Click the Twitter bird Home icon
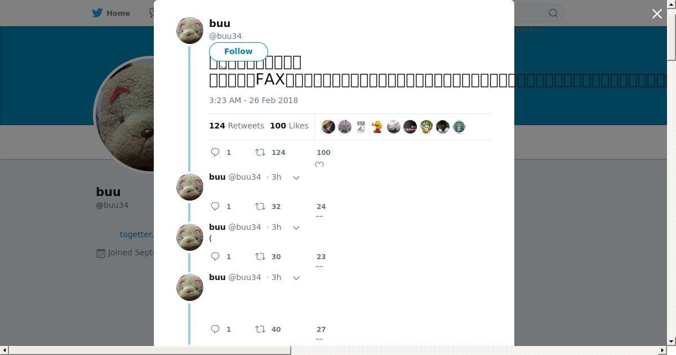Image resolution: width=676 pixels, height=355 pixels. (x=97, y=13)
